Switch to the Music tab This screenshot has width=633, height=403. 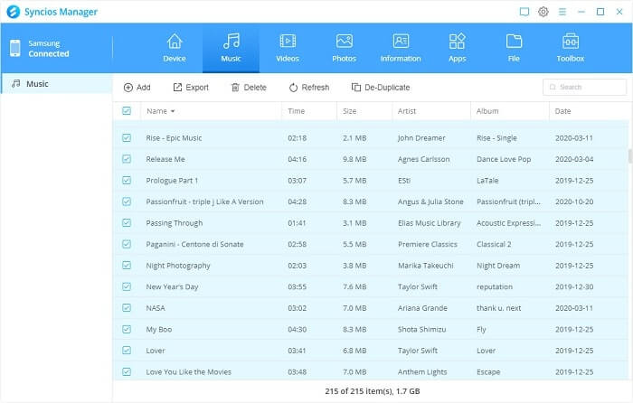coord(231,48)
